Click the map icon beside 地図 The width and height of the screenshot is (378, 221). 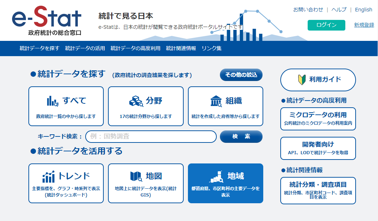136,176
